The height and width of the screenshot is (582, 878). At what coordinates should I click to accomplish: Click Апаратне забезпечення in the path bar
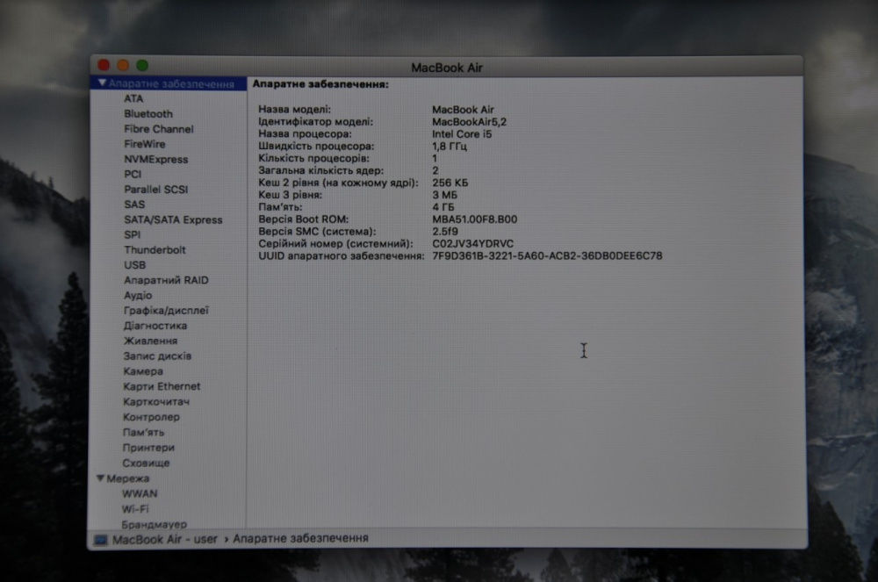[300, 538]
